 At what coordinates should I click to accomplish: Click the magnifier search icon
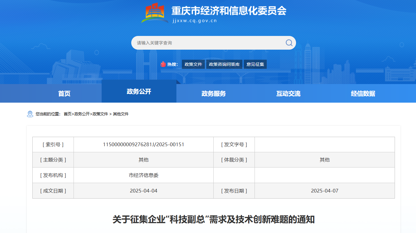pos(289,43)
